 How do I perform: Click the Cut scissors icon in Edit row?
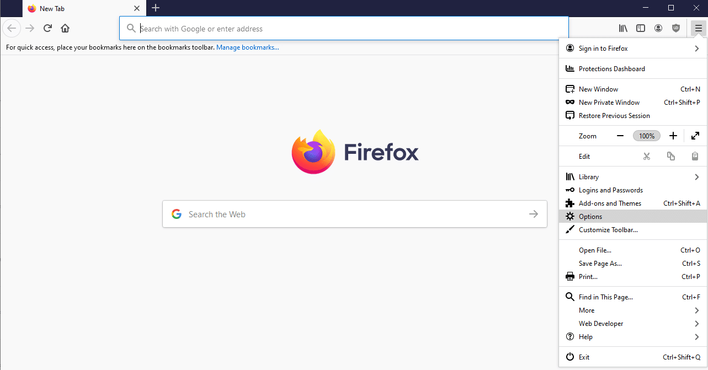pyautogui.click(x=646, y=156)
